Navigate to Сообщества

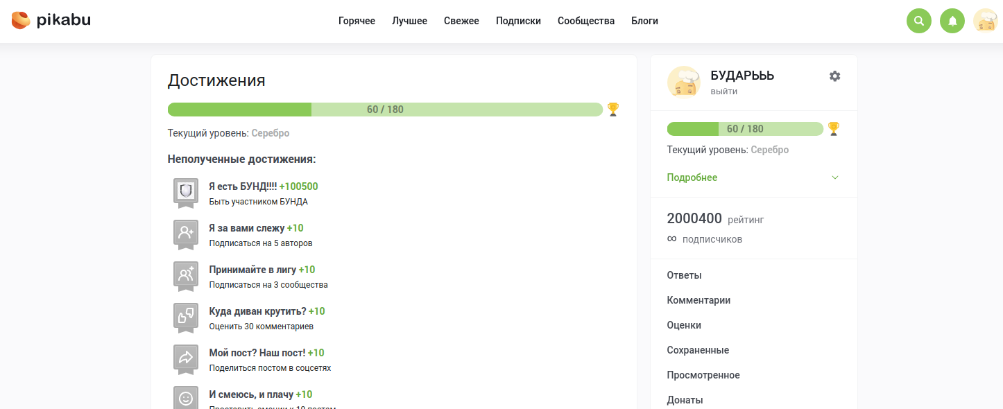586,21
